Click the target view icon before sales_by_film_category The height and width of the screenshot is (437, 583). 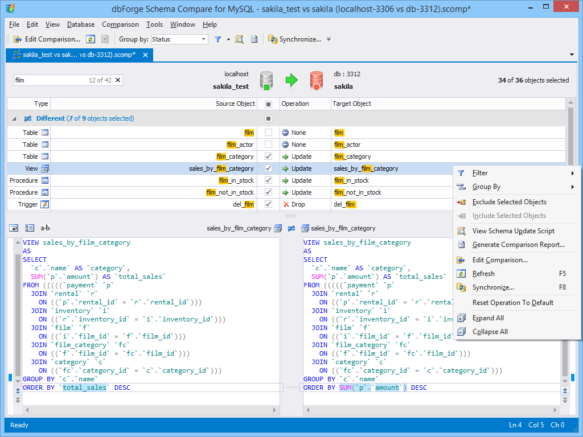tap(305, 228)
